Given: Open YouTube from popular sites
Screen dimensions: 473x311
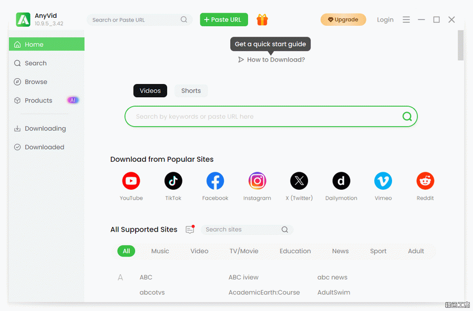Looking at the screenshot, I should (131, 181).
